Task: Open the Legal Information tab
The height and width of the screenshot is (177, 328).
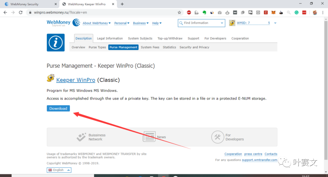Action: [110, 38]
